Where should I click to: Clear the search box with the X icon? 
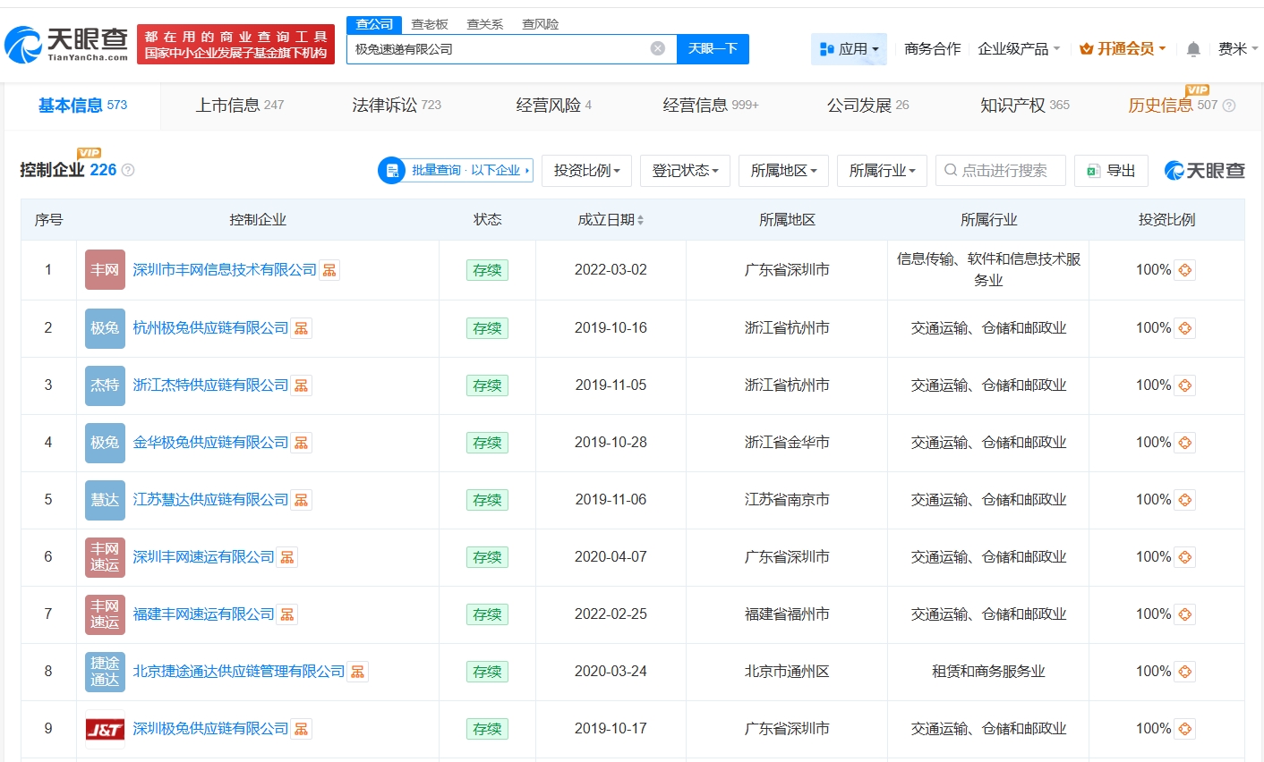pos(658,48)
